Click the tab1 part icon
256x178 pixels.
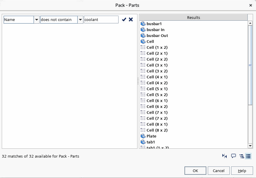pyautogui.click(x=143, y=142)
